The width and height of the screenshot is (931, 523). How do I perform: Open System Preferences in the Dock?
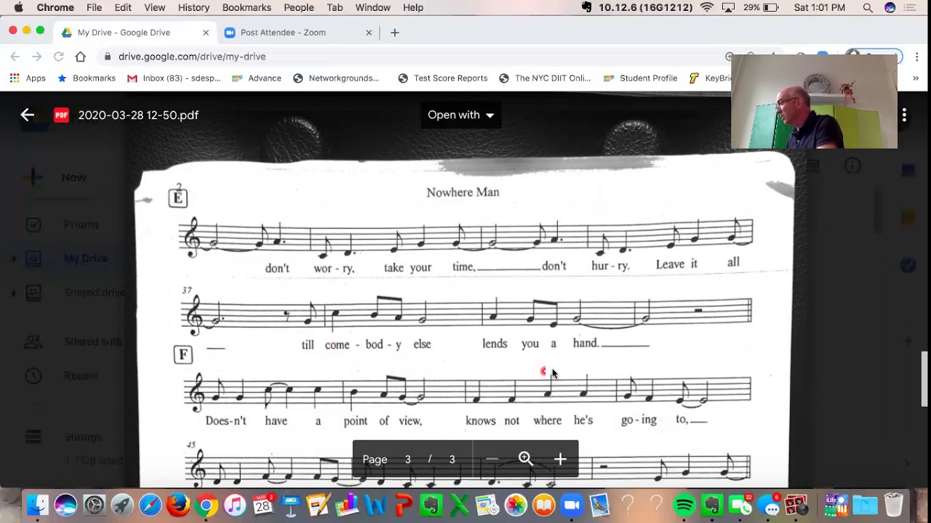tap(94, 505)
